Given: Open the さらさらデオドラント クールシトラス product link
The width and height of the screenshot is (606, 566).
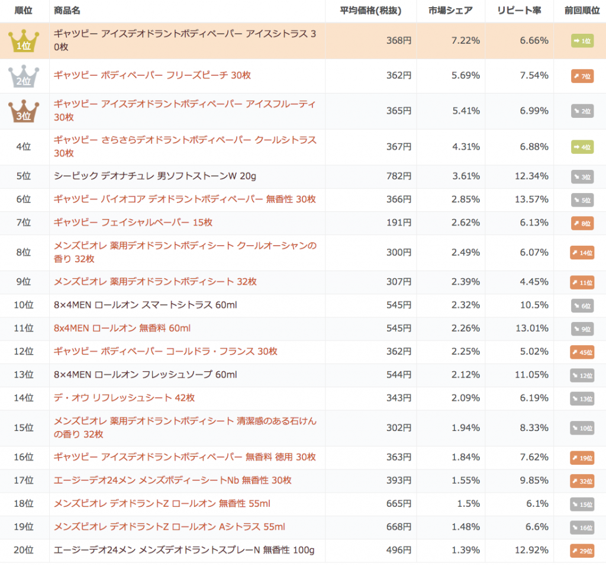Looking at the screenshot, I should 185,146.
